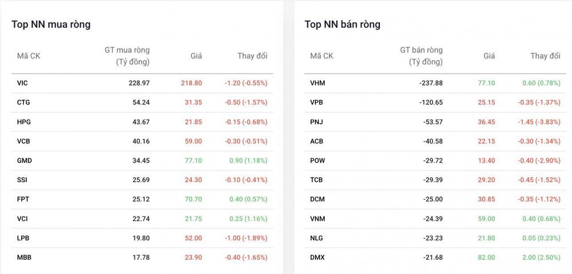The height and width of the screenshot is (274, 572).
Task: Select the 2.00 (2.50%) change for DMX
Action: click(541, 257)
